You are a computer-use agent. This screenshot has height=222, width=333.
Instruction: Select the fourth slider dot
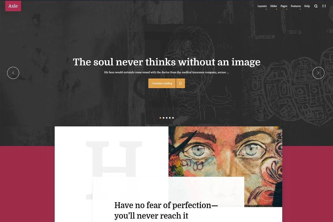[x=170, y=118]
